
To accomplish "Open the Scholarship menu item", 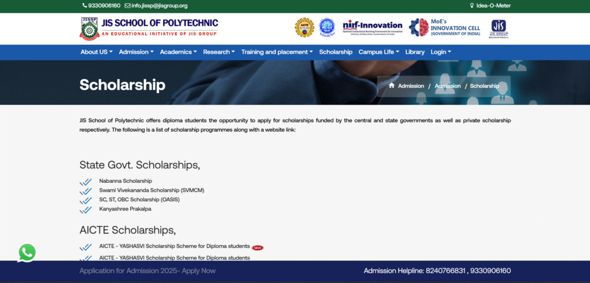I will pyautogui.click(x=335, y=52).
